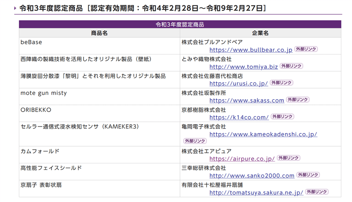Image resolution: width=352 pixels, height=202 pixels.
Task: Select the 高性能フェイスシールド product cell
Action: (x=99, y=172)
